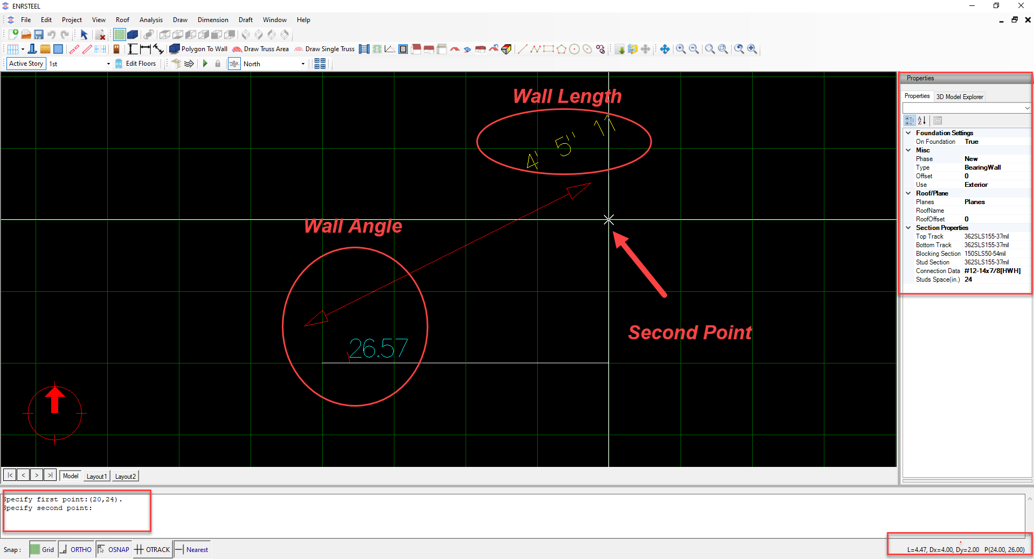Switch to 3D Model Explorer tab

(959, 97)
